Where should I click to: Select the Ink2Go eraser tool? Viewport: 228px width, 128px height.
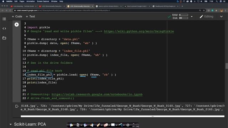pos(106,125)
